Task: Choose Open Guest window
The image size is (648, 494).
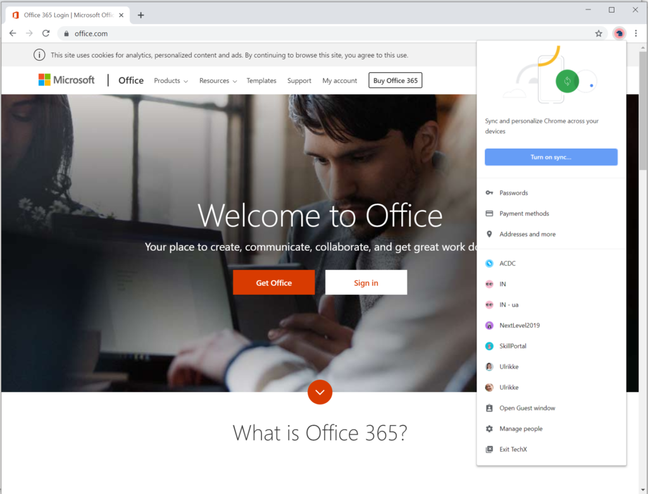Action: 551,408
